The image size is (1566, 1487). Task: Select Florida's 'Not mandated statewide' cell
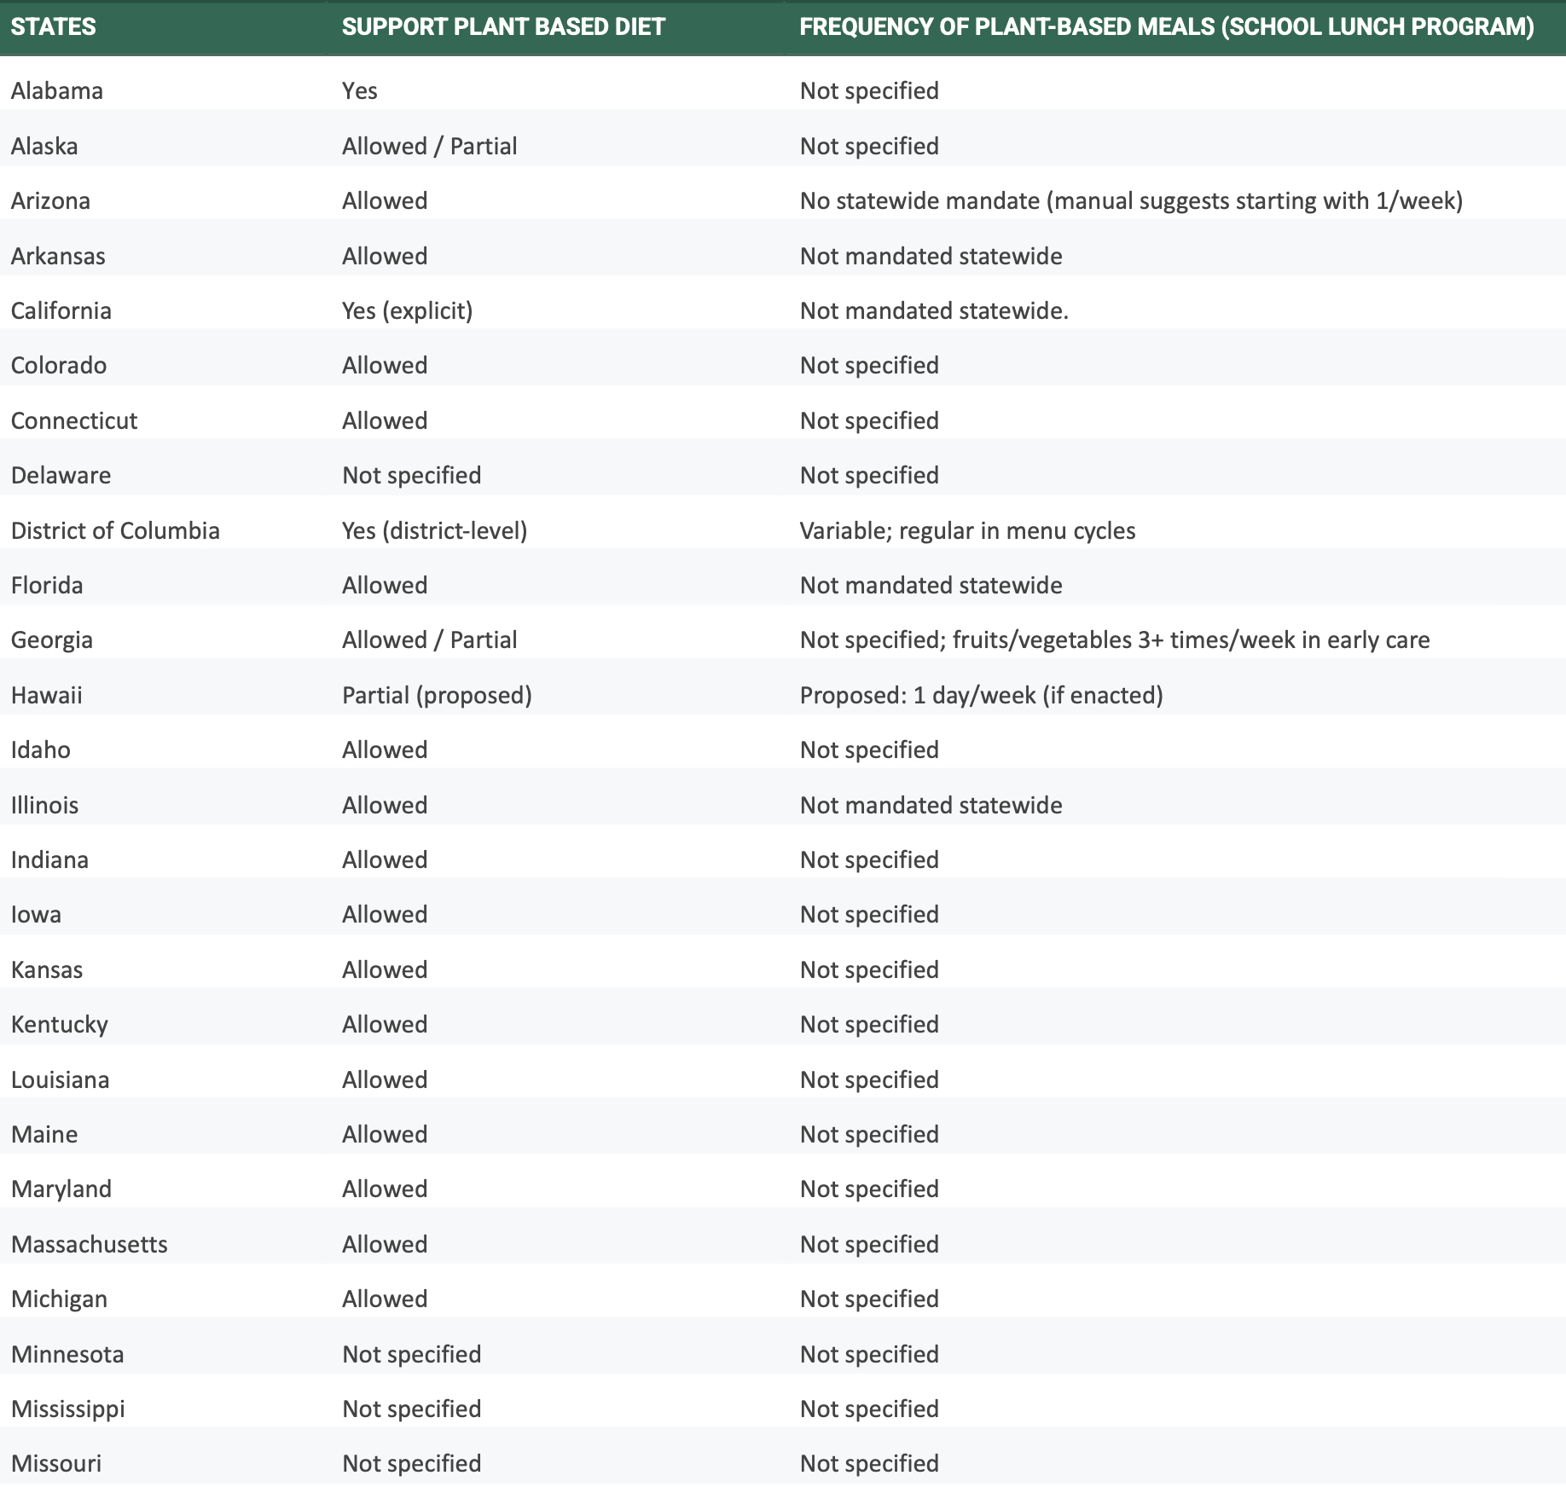tap(931, 585)
